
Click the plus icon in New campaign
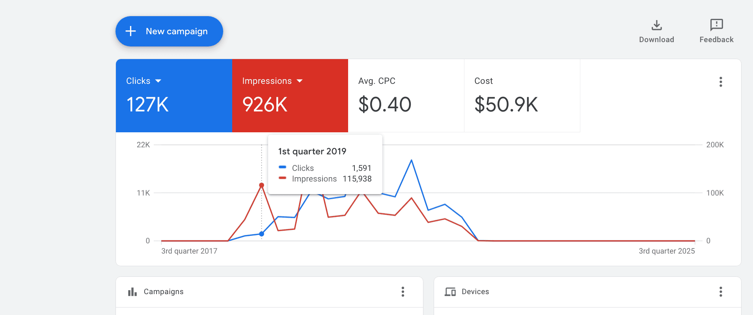(130, 31)
